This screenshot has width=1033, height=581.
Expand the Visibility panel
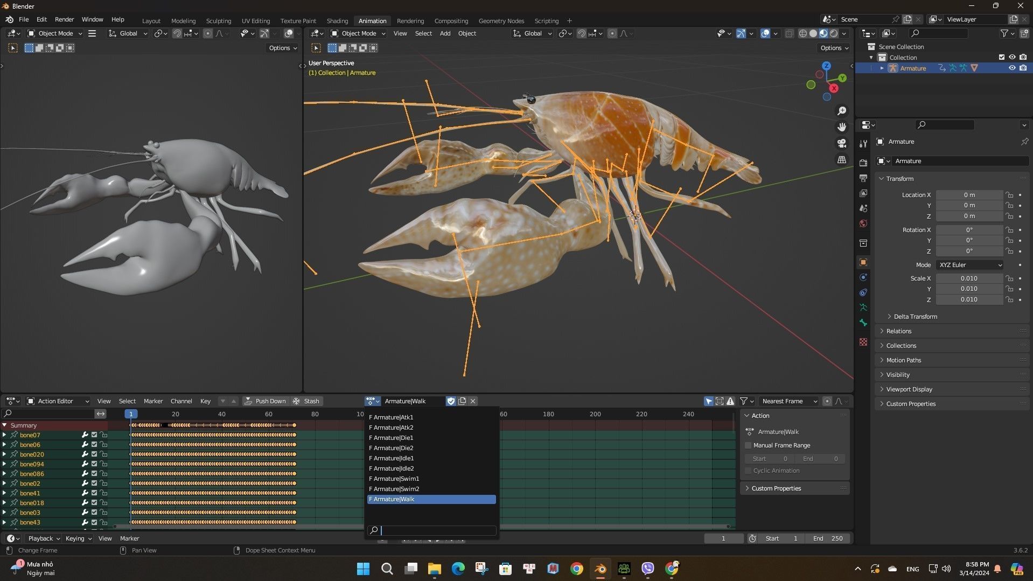tap(898, 375)
